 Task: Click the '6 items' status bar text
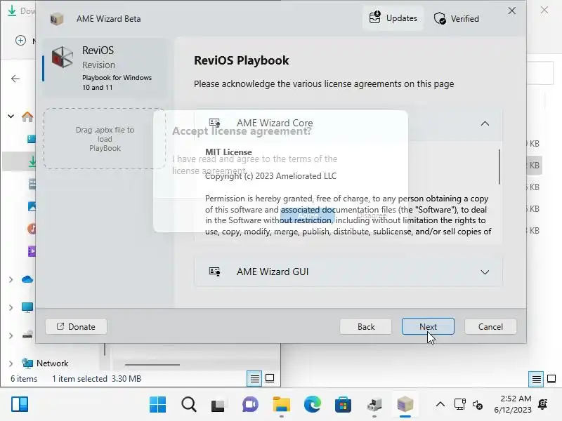click(24, 379)
